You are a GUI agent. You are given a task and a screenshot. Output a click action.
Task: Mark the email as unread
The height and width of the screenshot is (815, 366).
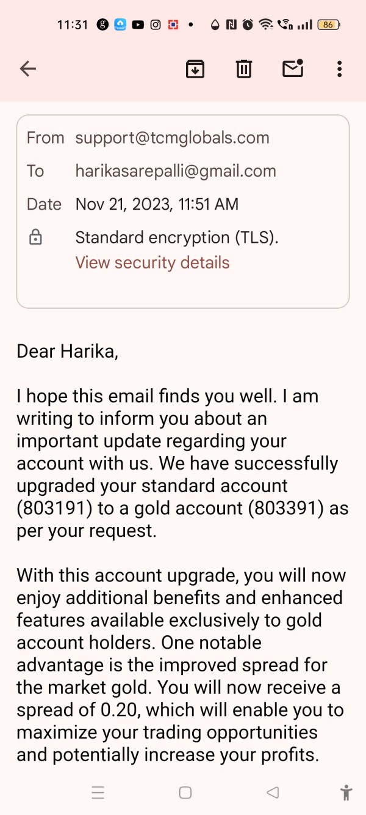[x=293, y=68]
